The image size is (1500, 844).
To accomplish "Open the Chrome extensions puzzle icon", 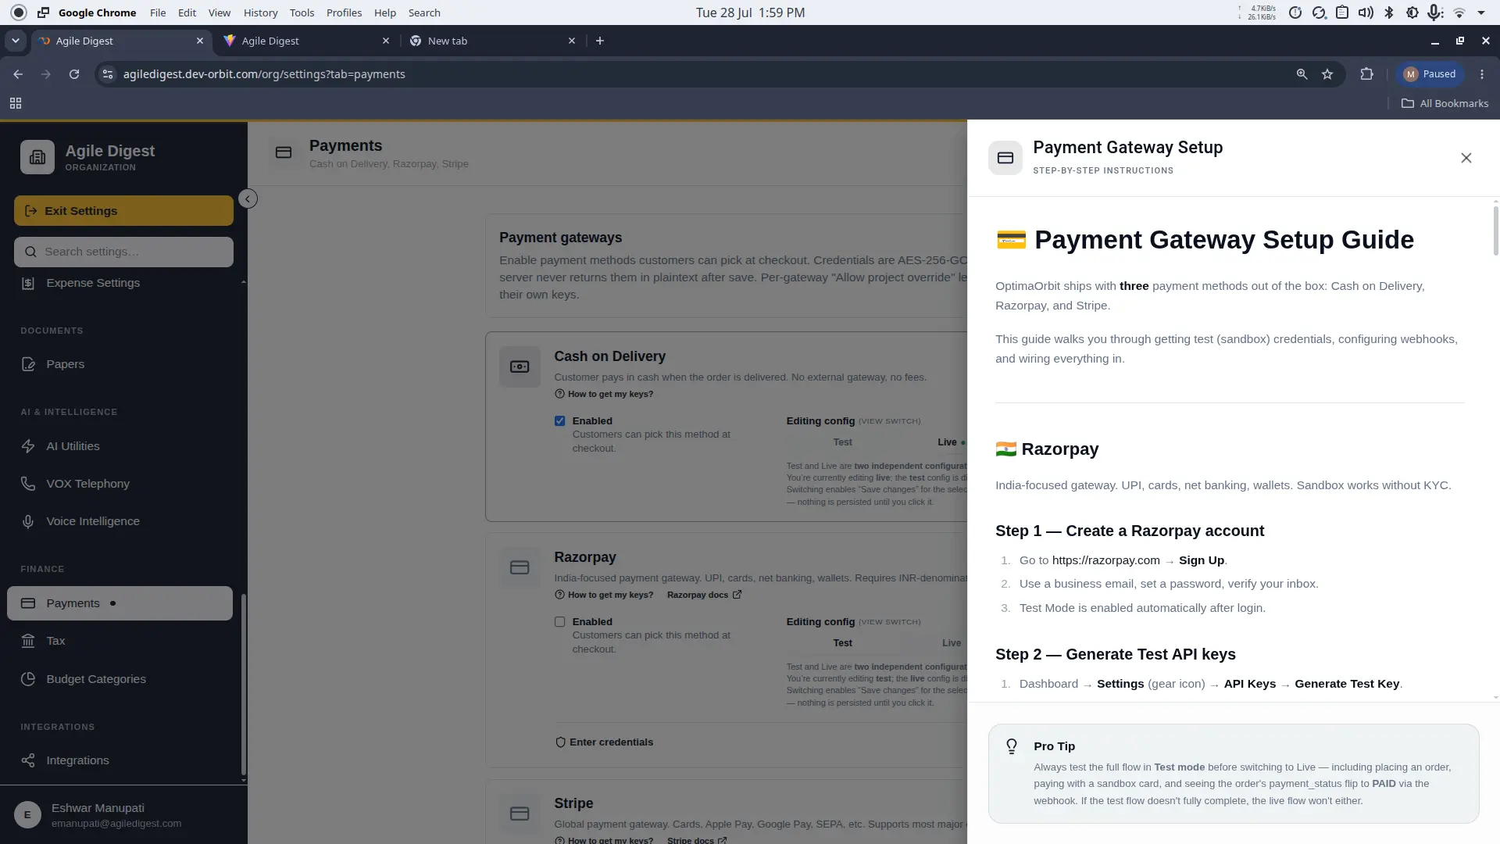I will click(x=1366, y=74).
